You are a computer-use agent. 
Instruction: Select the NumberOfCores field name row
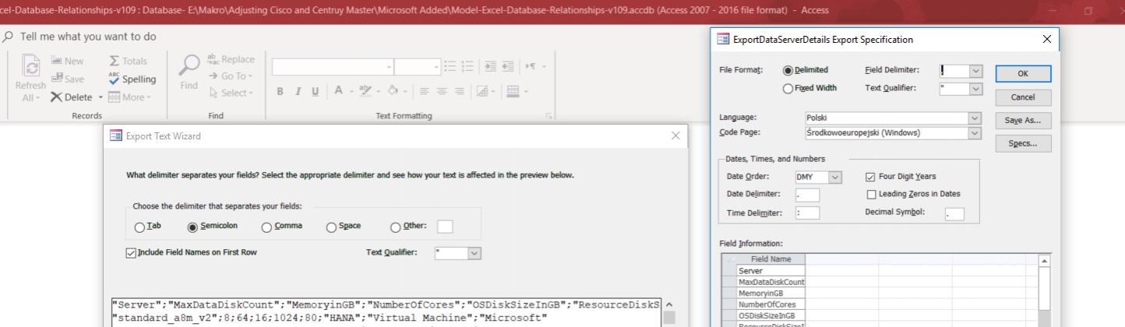(x=771, y=304)
